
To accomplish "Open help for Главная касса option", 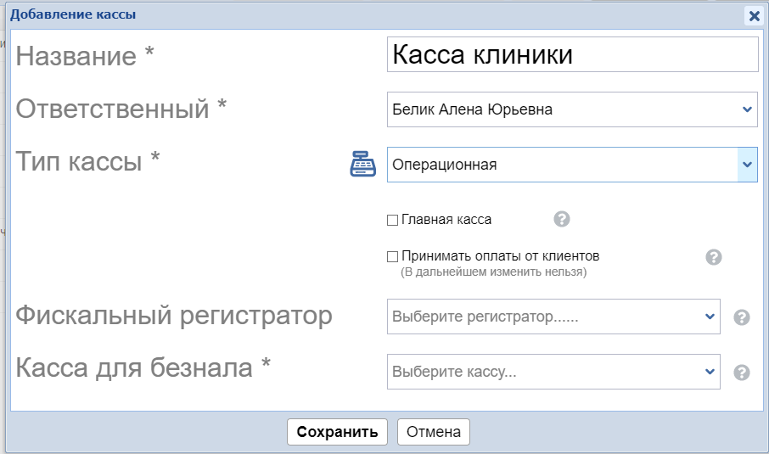I will pos(561,219).
